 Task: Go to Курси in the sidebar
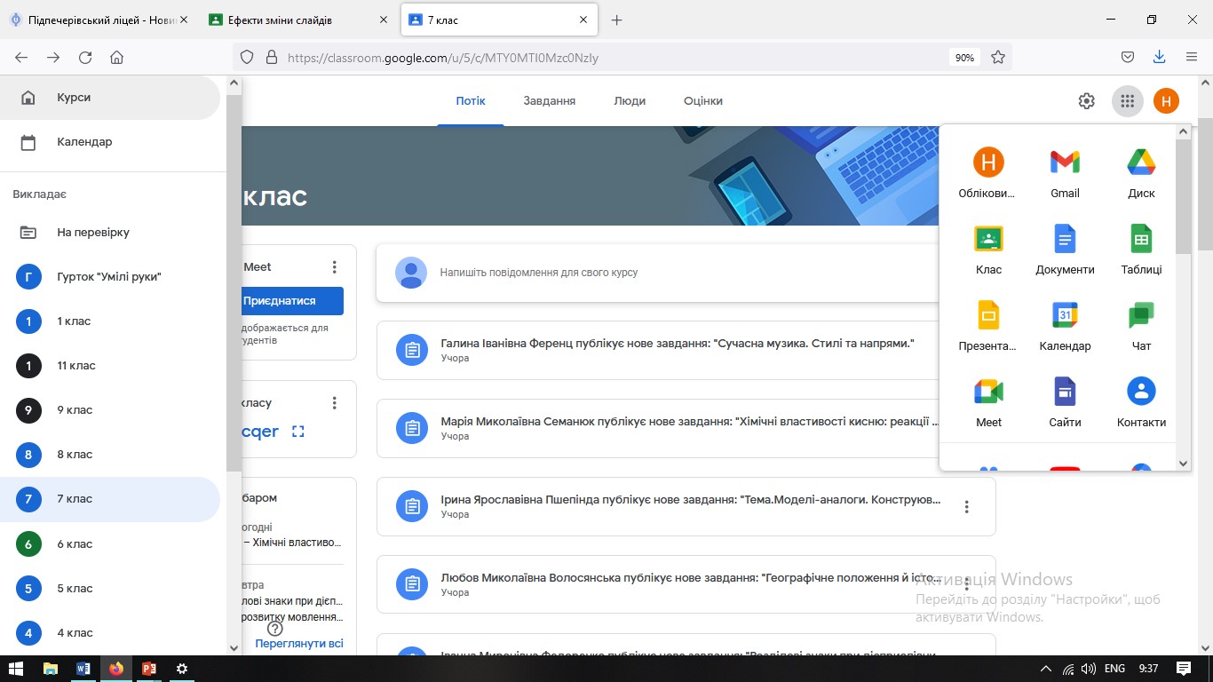click(x=110, y=98)
